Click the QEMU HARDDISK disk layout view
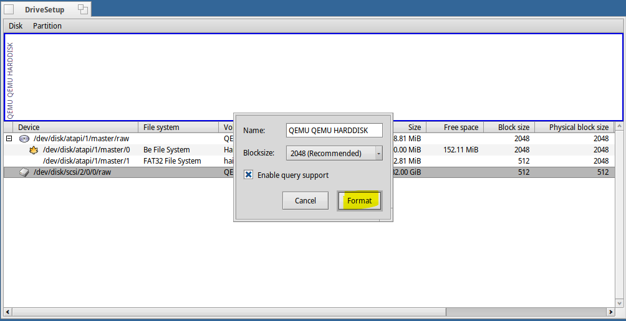 pyautogui.click(x=314, y=77)
